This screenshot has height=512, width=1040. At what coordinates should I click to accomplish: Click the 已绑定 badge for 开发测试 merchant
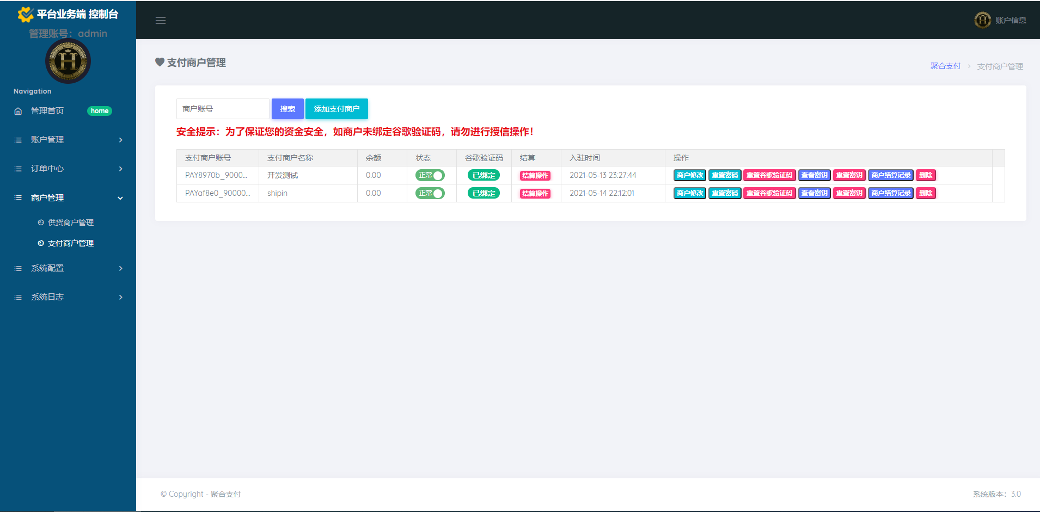(x=482, y=175)
